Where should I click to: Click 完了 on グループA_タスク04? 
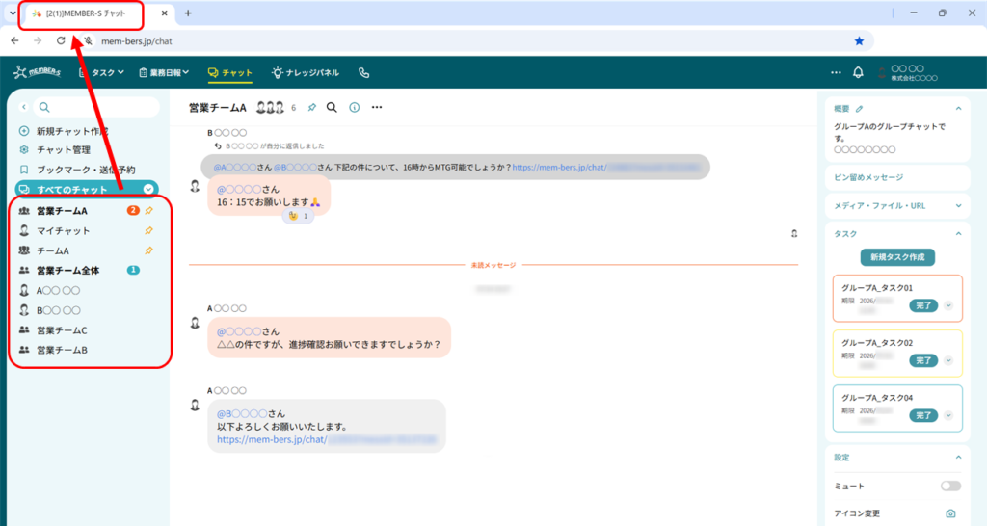click(x=923, y=415)
